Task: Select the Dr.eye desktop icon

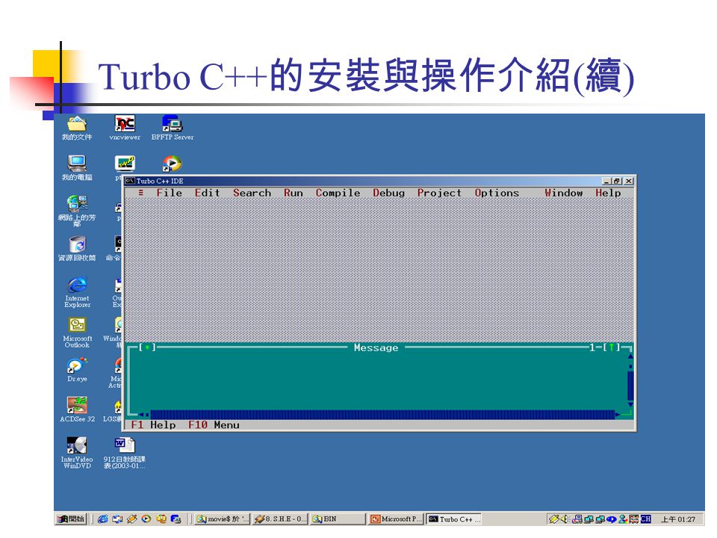Action: [x=77, y=370]
